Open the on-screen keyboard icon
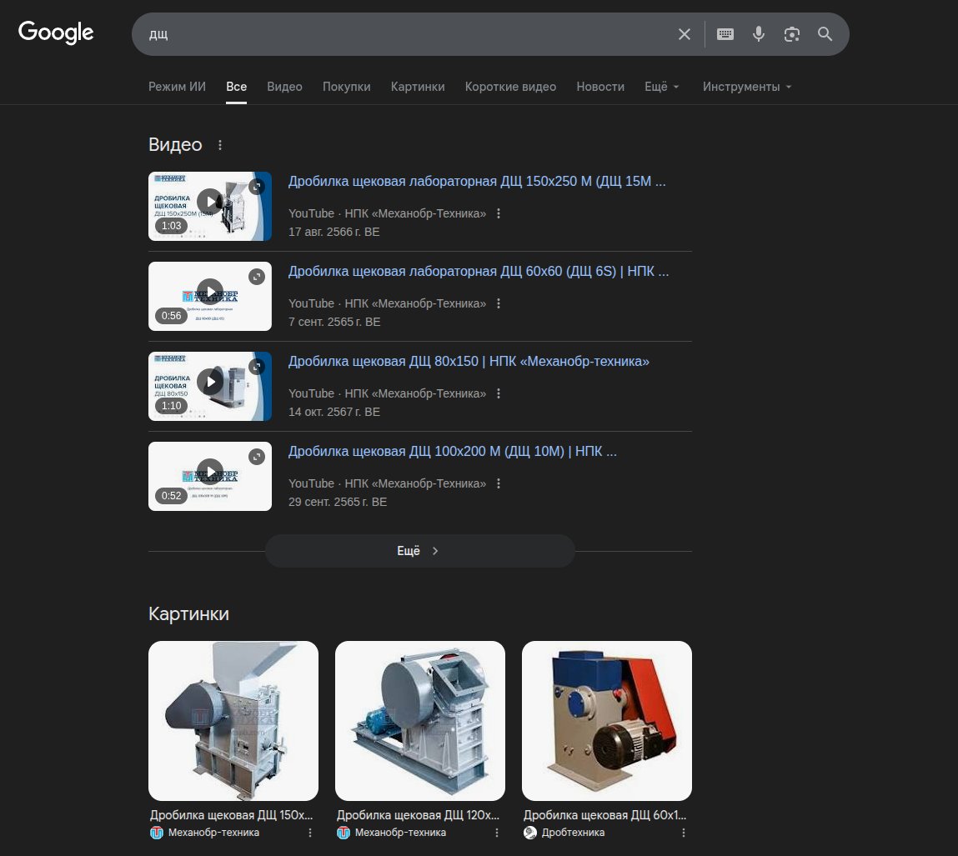The image size is (958, 856). coord(725,34)
